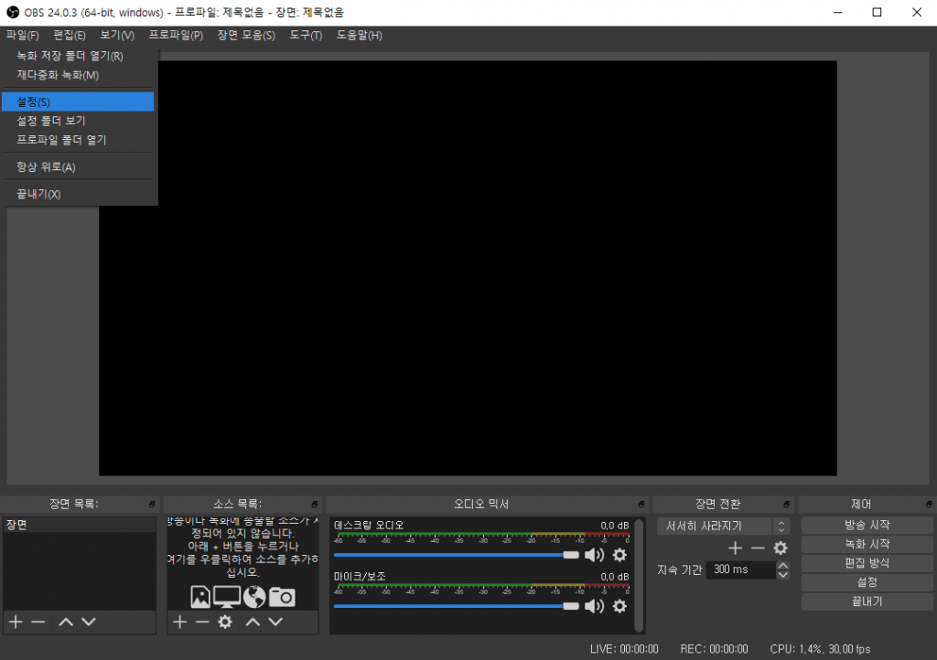Remove selected scene with minus icon
The width and height of the screenshot is (937, 660).
click(38, 622)
